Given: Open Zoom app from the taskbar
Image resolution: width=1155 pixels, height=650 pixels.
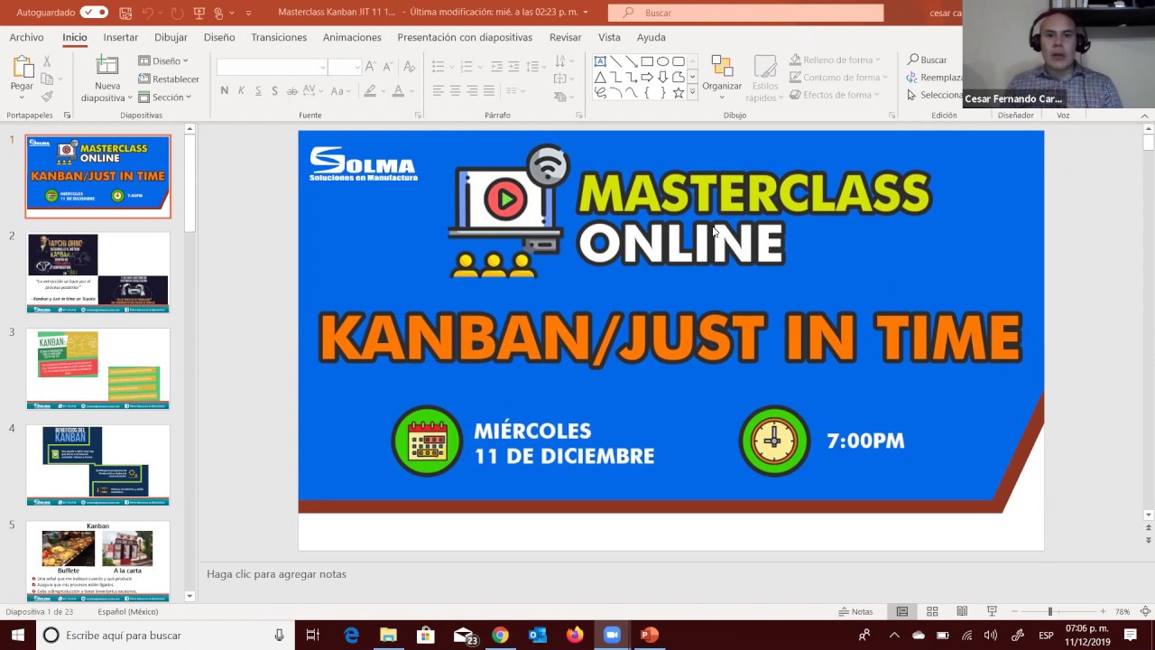Looking at the screenshot, I should (x=612, y=635).
